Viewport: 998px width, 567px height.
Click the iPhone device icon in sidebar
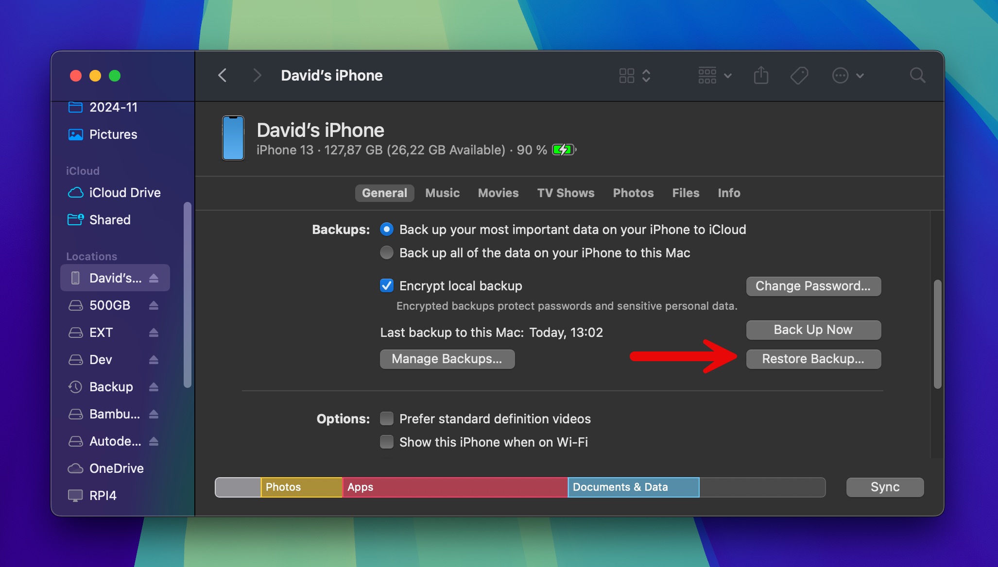pyautogui.click(x=75, y=277)
